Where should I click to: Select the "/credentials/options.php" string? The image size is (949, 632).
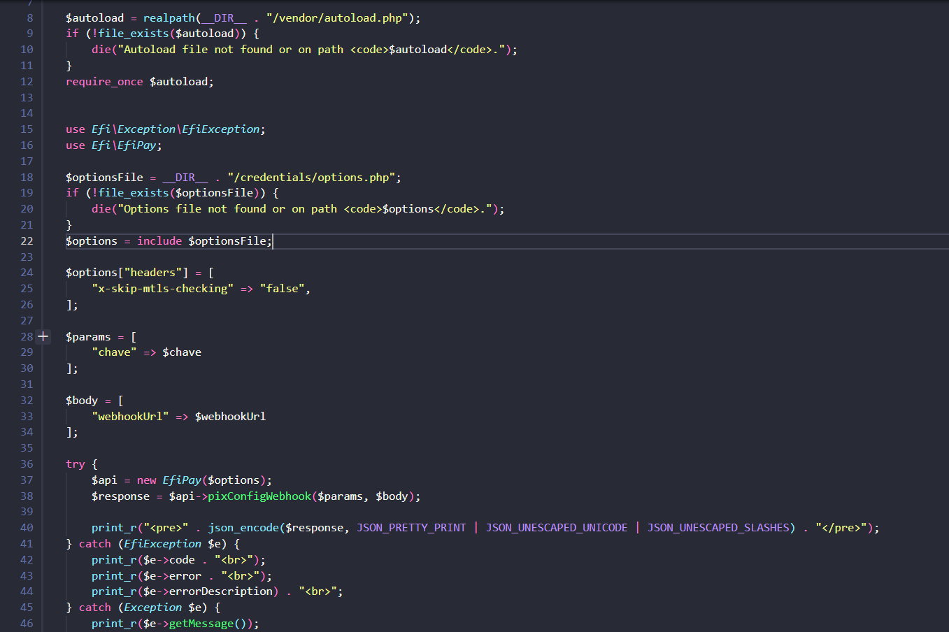[312, 178]
